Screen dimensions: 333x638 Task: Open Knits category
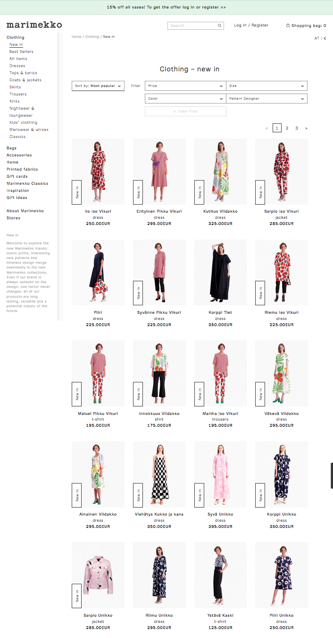15,101
